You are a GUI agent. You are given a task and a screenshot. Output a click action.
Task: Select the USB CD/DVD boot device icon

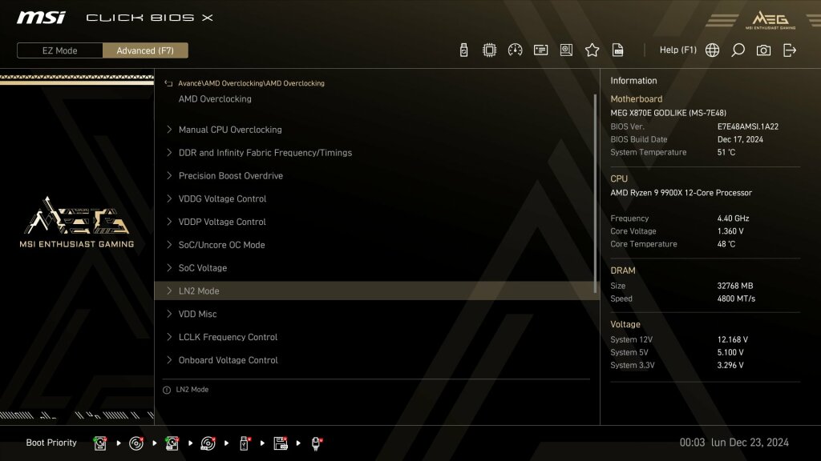208,443
